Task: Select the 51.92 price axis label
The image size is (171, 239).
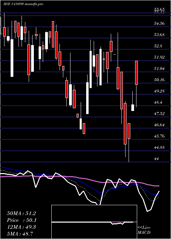Action: coord(159,57)
